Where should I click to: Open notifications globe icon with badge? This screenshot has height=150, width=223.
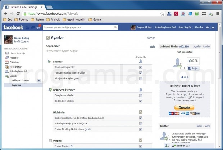(x=38, y=27)
